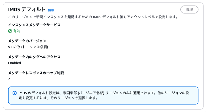
Task: Select the V2 のみ (トークンは必須) value
Action: click(x=28, y=47)
